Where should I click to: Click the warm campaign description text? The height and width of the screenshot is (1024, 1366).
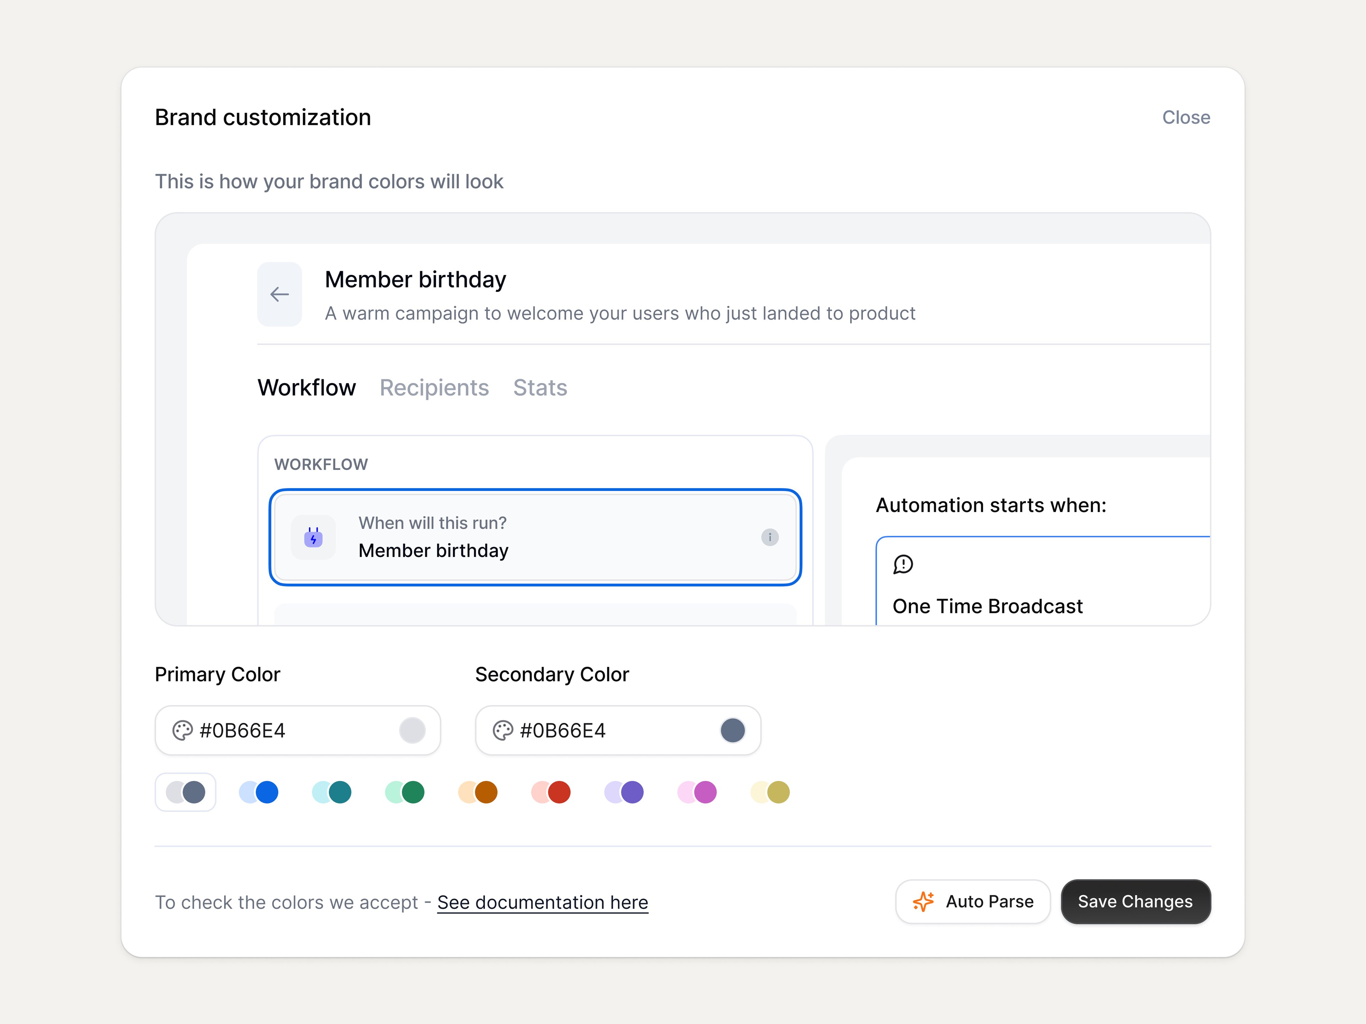tap(619, 314)
